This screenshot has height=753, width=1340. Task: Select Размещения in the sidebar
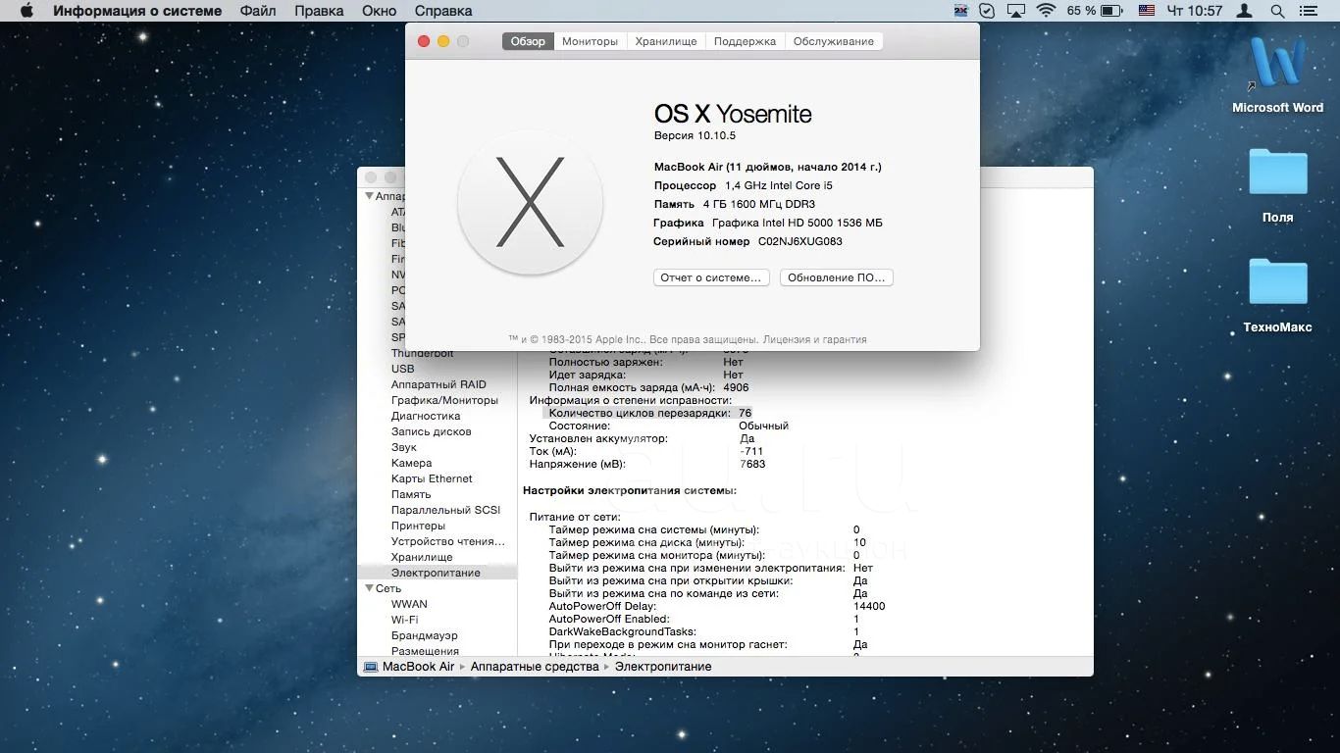coord(425,651)
